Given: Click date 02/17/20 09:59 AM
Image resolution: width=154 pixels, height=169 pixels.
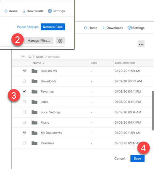Looking at the screenshot, I should point(128,81).
